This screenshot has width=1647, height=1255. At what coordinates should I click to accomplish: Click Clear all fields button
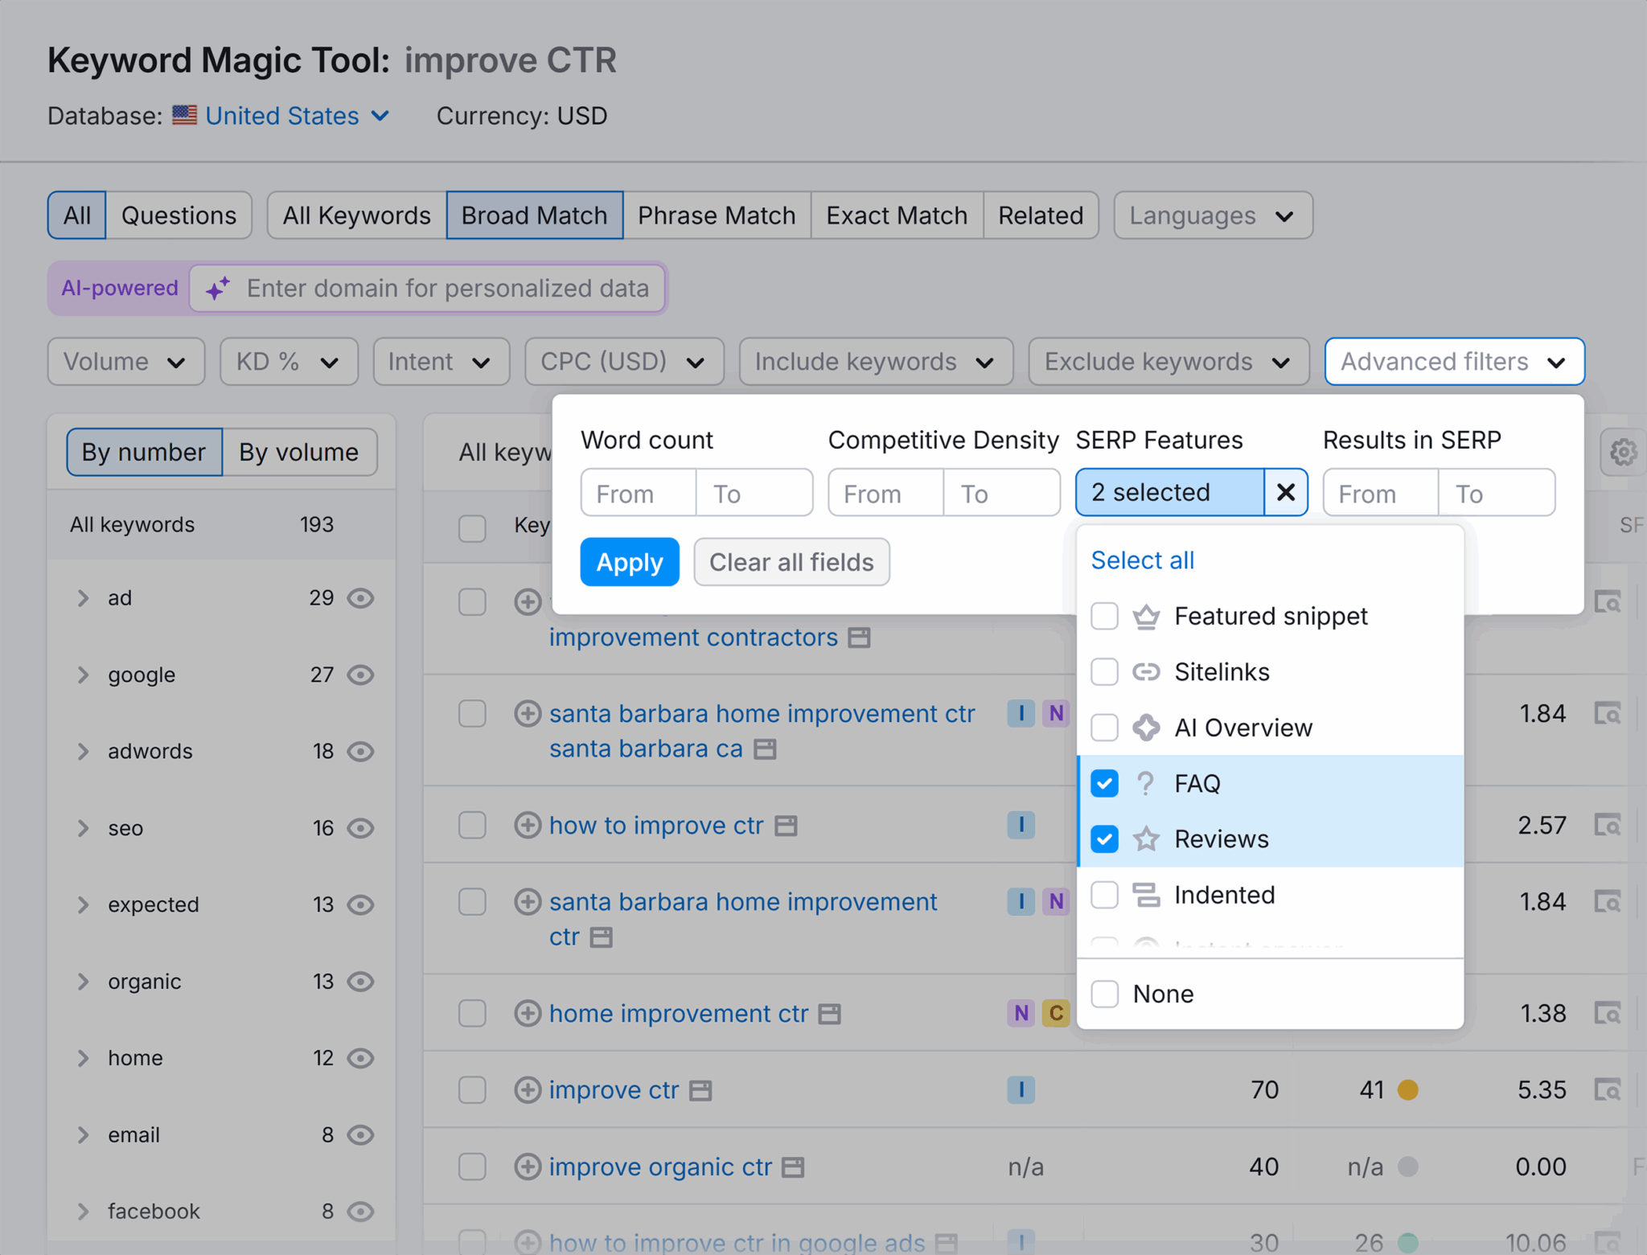pyautogui.click(x=791, y=562)
